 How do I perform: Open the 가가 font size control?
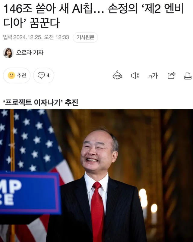pos(153,76)
